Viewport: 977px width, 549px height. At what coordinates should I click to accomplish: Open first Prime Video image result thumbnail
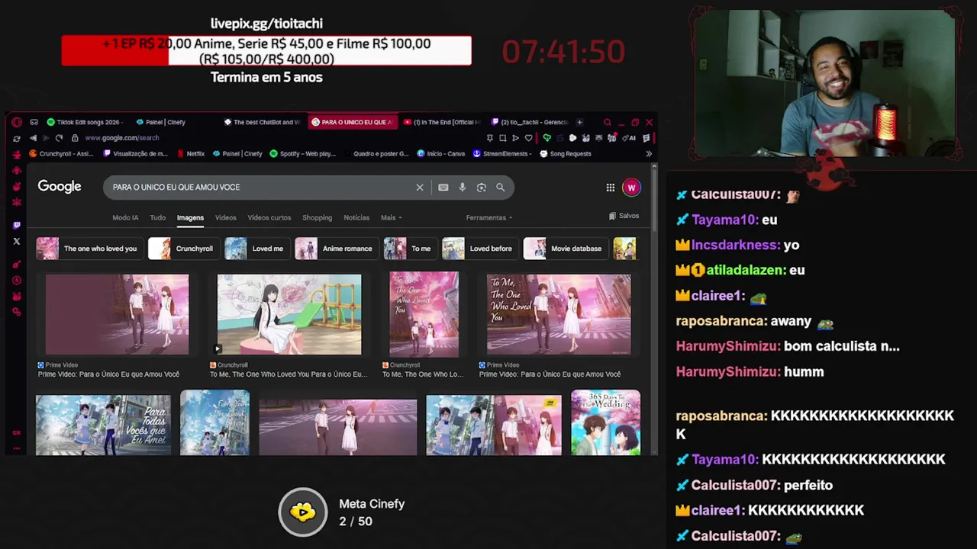(117, 315)
